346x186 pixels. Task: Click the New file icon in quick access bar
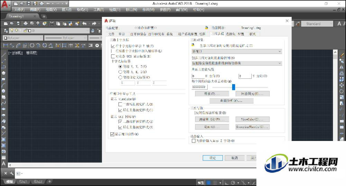point(16,3)
